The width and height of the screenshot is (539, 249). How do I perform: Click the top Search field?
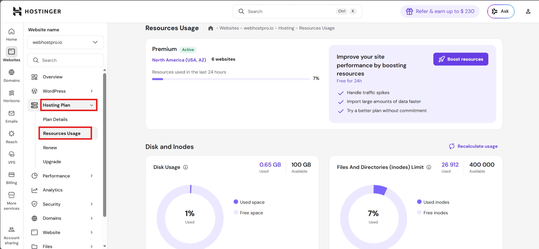pyautogui.click(x=297, y=11)
